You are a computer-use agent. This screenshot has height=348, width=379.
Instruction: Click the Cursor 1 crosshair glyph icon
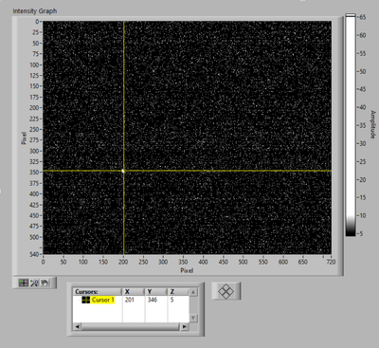pyautogui.click(x=85, y=300)
